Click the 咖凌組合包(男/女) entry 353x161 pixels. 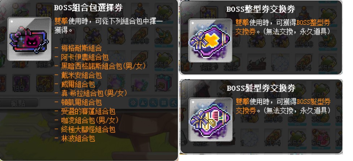tap(90, 120)
